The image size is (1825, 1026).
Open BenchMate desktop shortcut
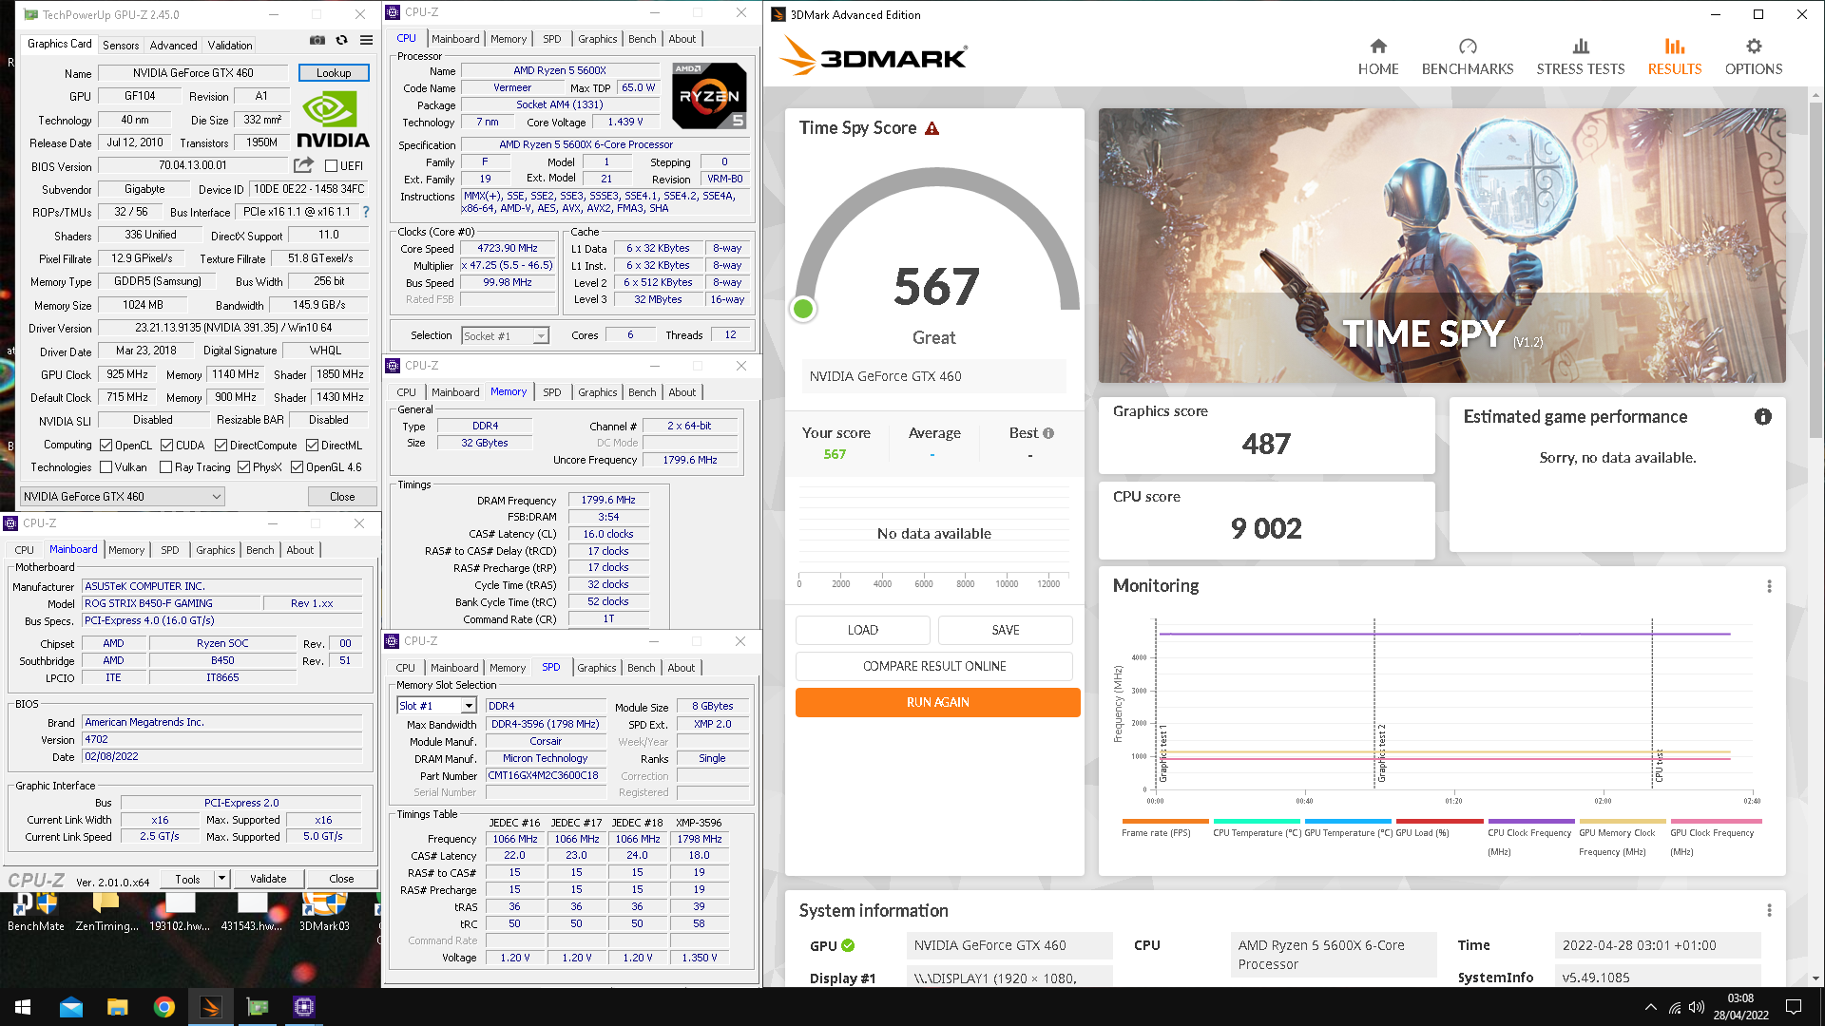pyautogui.click(x=36, y=912)
